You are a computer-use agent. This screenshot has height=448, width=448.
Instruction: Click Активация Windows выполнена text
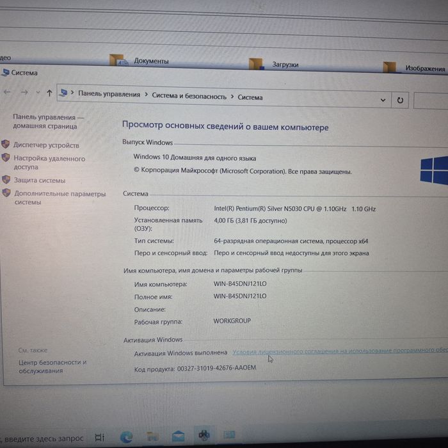(180, 353)
